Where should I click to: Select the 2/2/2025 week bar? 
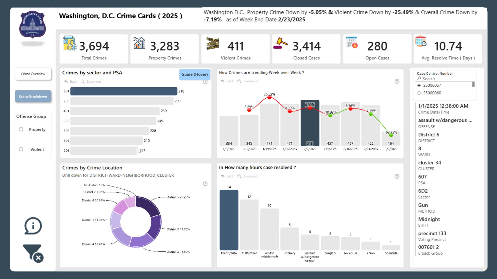[x=310, y=123]
